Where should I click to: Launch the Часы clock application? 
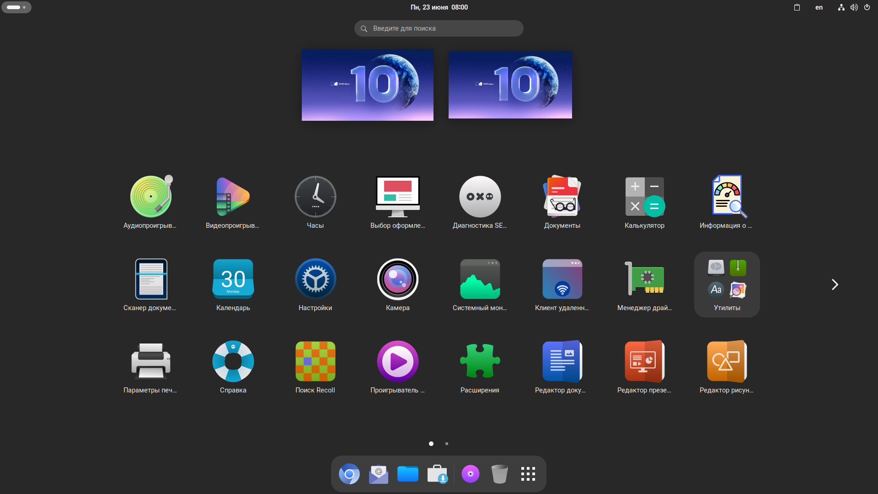(x=315, y=197)
